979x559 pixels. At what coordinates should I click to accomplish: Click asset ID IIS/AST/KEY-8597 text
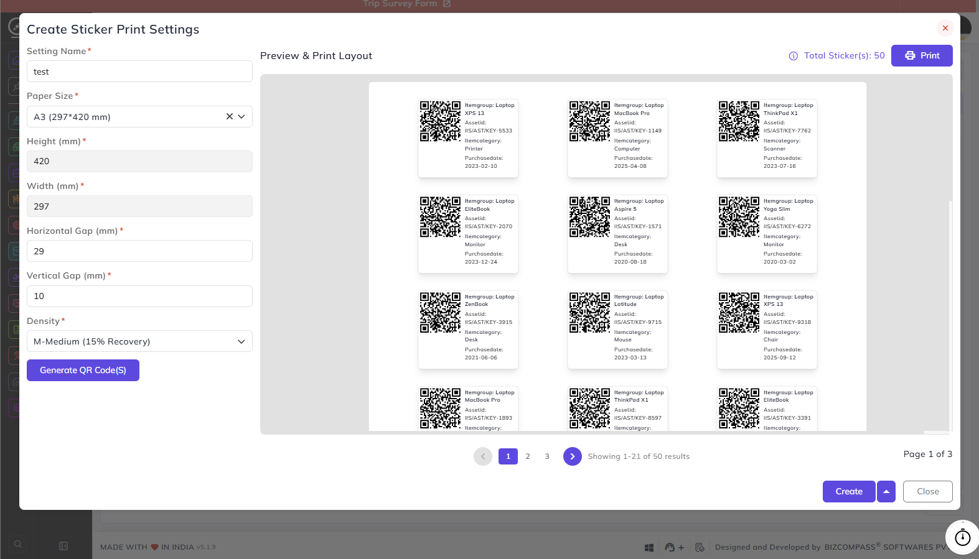pyautogui.click(x=638, y=418)
